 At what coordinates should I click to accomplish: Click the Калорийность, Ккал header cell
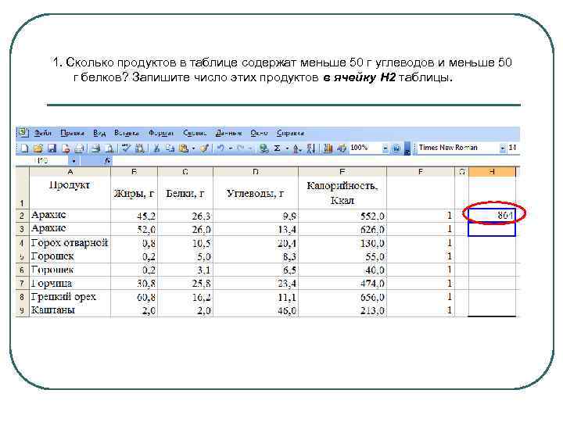pyautogui.click(x=342, y=193)
